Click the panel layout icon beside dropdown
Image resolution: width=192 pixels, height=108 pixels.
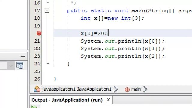coord(20,65)
